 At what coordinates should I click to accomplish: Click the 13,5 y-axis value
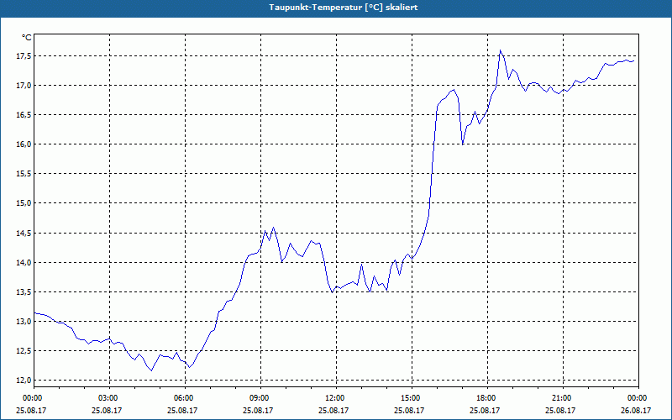24,292
